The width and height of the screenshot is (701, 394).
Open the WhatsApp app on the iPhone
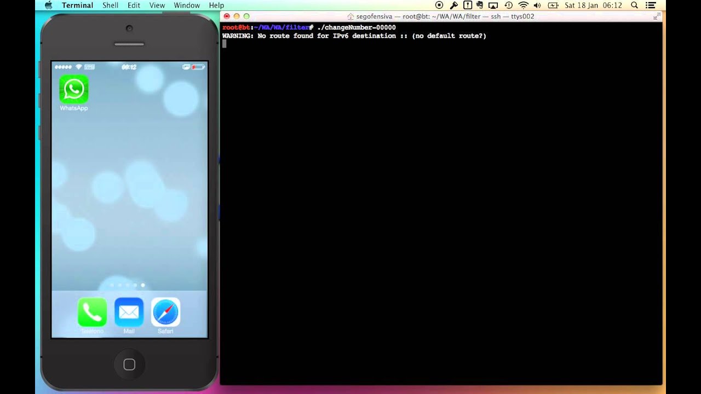73,89
